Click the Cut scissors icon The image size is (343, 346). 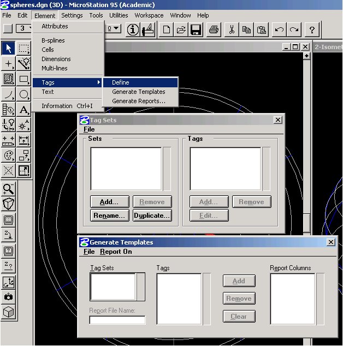pyautogui.click(x=232, y=29)
